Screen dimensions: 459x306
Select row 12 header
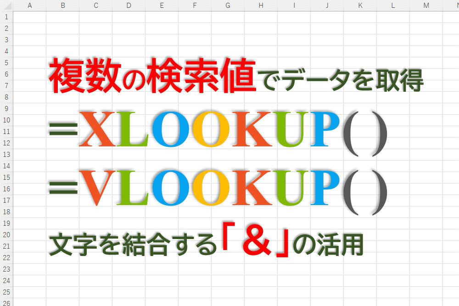click(x=6, y=143)
